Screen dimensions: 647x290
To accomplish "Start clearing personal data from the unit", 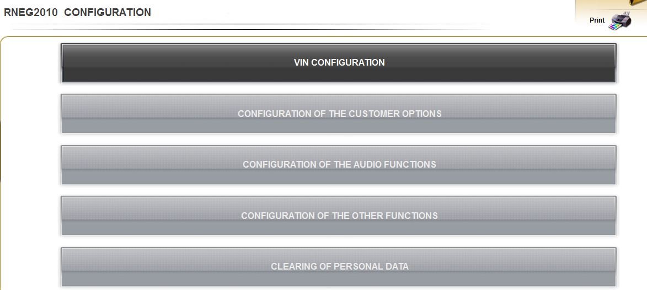I will tap(339, 267).
